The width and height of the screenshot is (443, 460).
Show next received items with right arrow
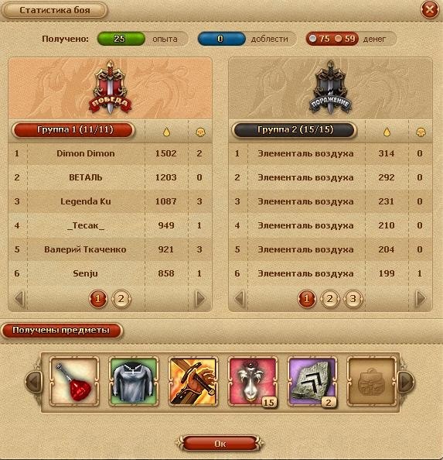407,381
